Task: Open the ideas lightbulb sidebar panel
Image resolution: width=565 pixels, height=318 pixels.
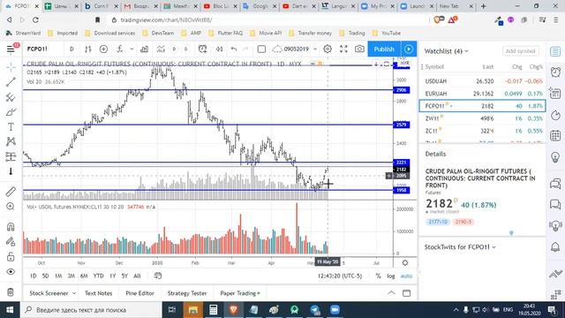Action: (555, 157)
